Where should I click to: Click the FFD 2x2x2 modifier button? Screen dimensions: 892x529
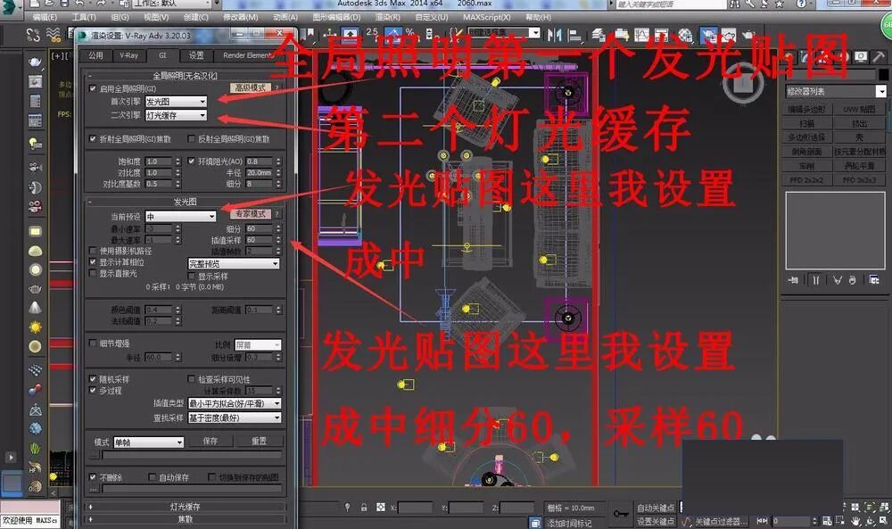coord(806,179)
